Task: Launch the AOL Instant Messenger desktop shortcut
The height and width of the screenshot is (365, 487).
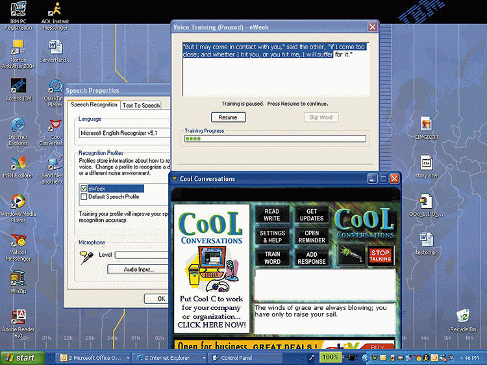Action: click(55, 16)
